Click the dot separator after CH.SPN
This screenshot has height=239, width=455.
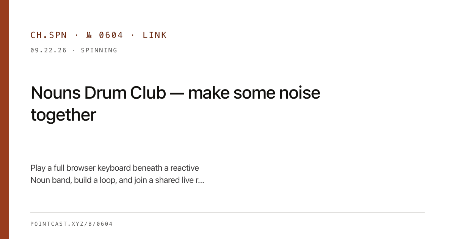(77, 35)
